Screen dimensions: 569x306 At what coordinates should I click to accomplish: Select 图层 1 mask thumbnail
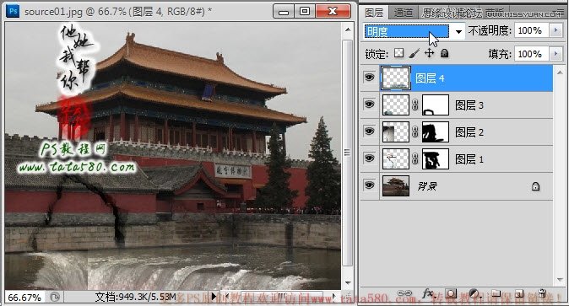(436, 158)
